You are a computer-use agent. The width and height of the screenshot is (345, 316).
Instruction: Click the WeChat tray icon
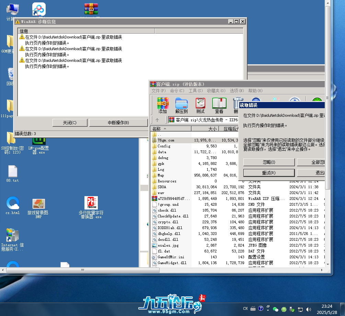point(275,309)
